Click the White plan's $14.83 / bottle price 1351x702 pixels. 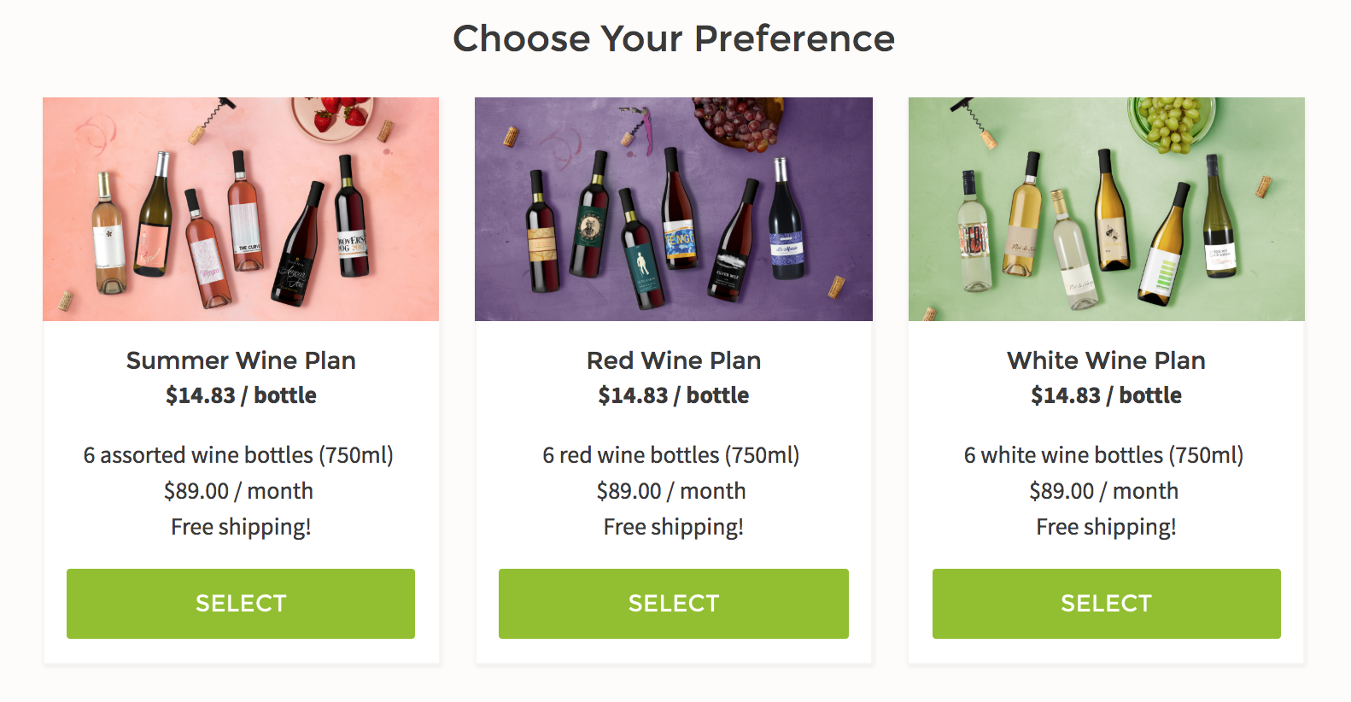tap(1106, 395)
